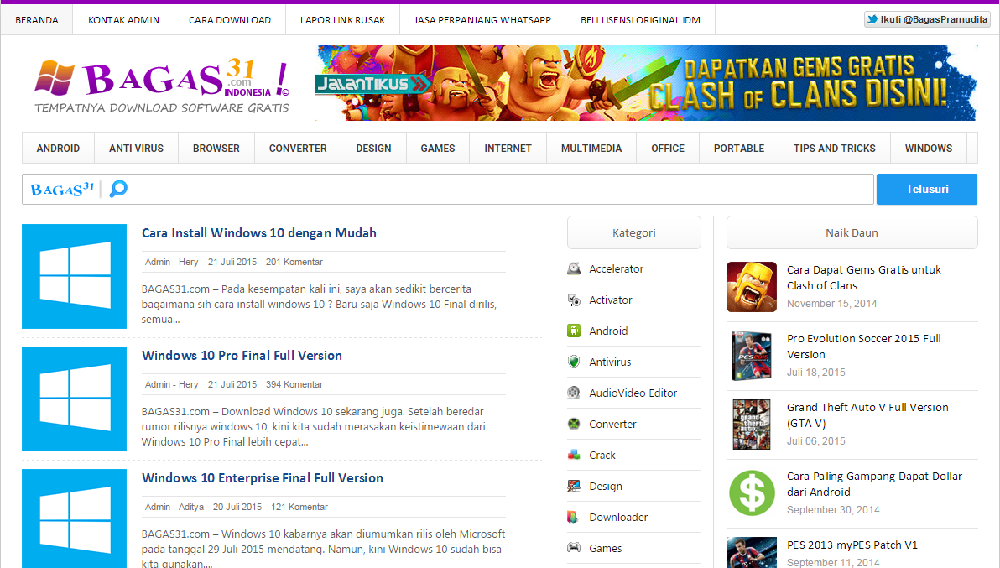Open Cara Dapat Gems Gratis article link
The width and height of the screenshot is (1000, 568).
[x=863, y=278]
